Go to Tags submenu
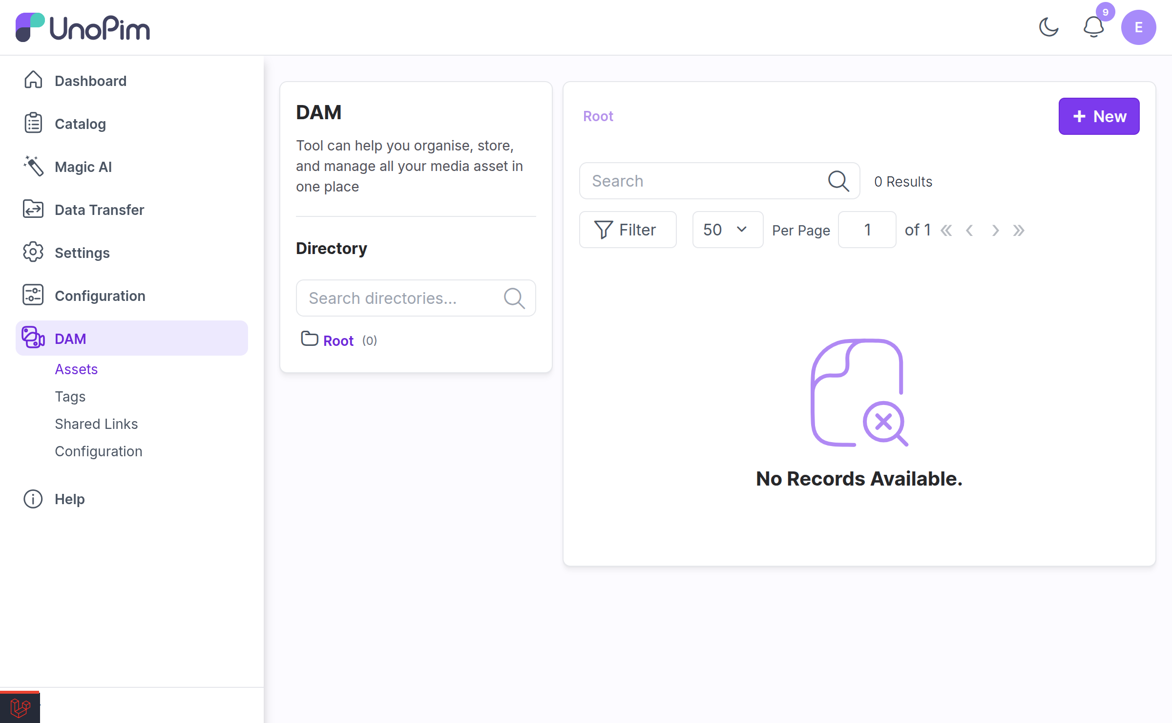The width and height of the screenshot is (1172, 723). pyautogui.click(x=70, y=397)
